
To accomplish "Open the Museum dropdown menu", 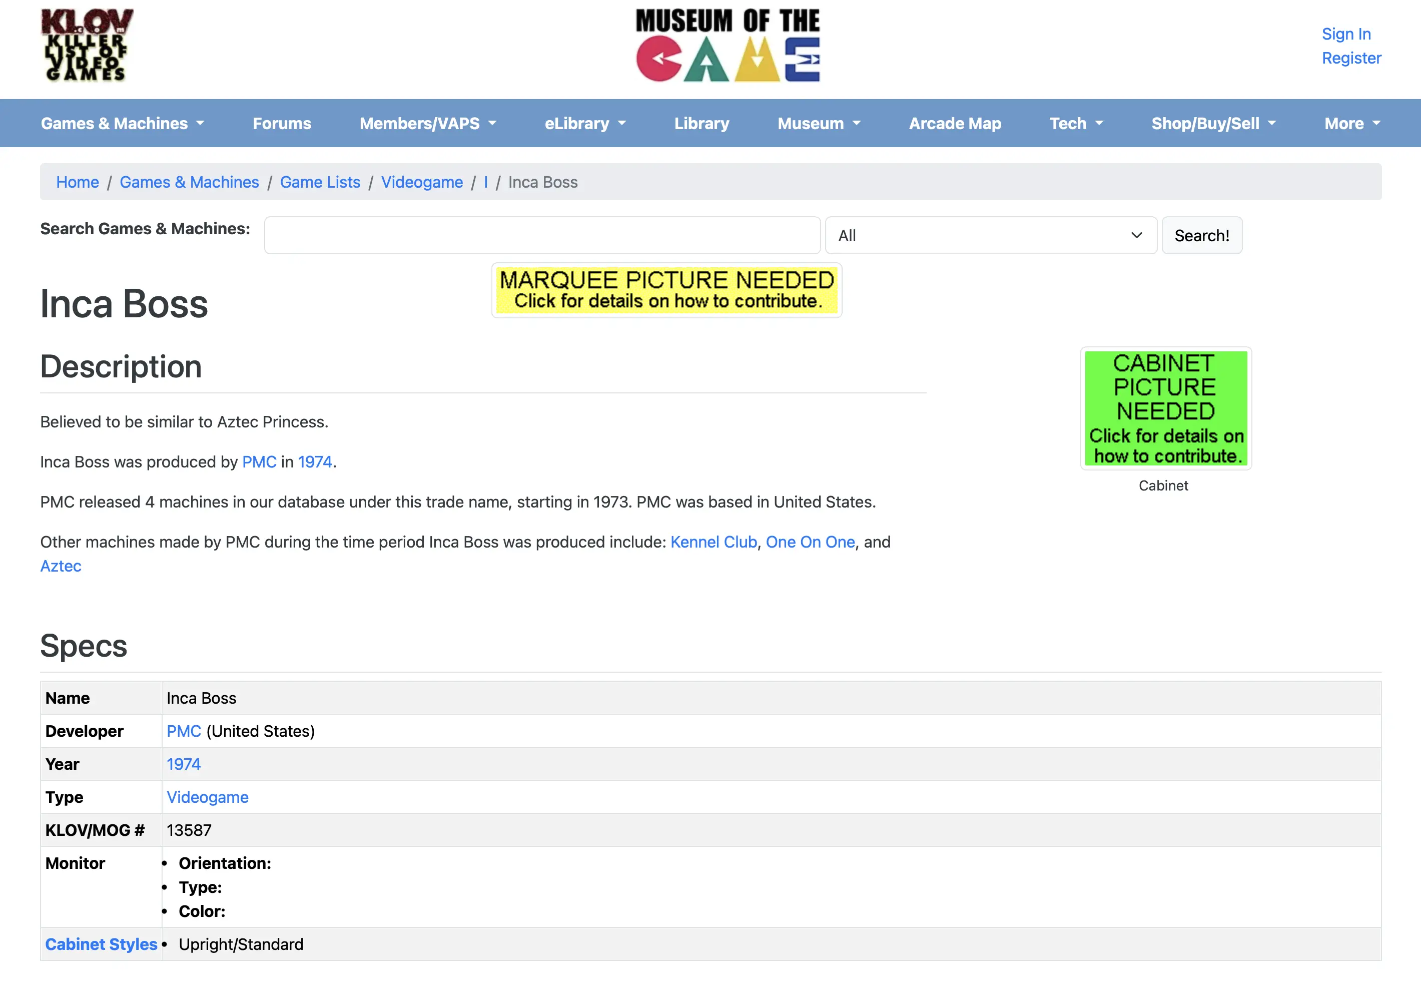I will coord(819,123).
